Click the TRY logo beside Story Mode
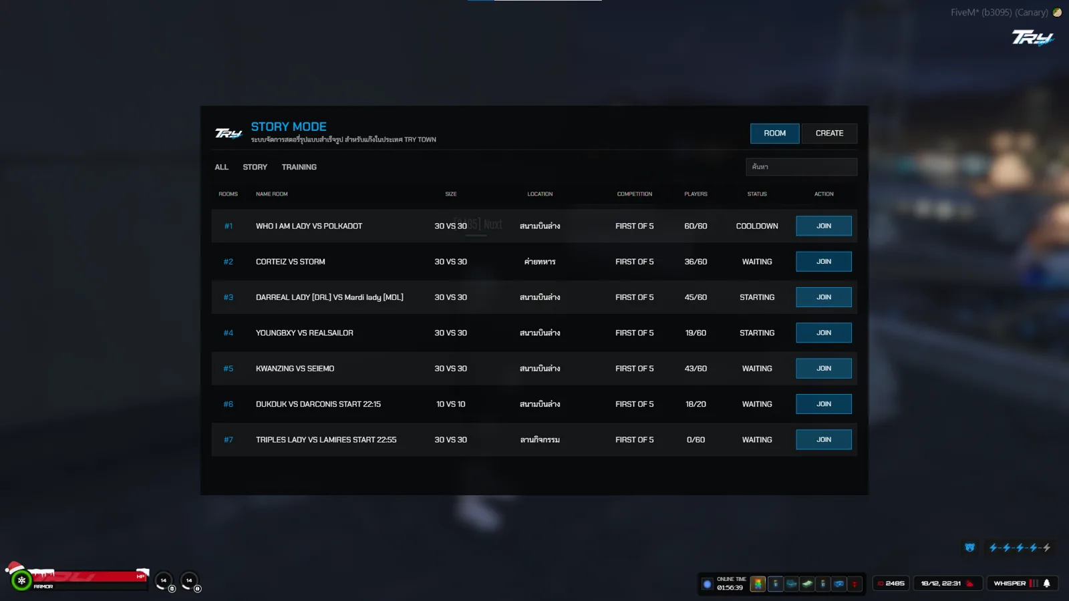This screenshot has height=601, width=1069. pyautogui.click(x=228, y=133)
